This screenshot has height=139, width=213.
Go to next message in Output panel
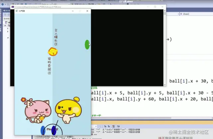(x=109, y=126)
